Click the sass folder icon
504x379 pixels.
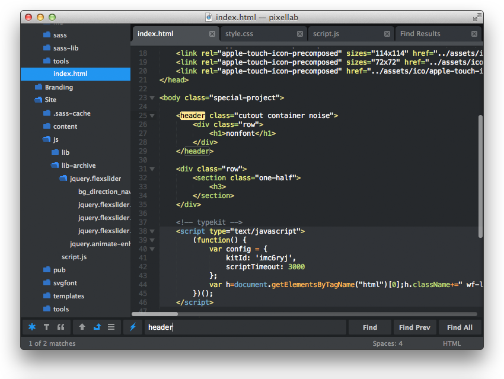coord(47,34)
